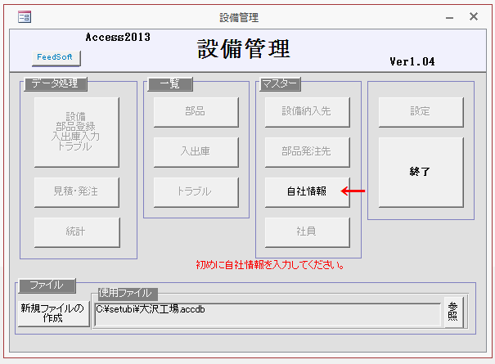Open the トラブル list button

(x=196, y=192)
